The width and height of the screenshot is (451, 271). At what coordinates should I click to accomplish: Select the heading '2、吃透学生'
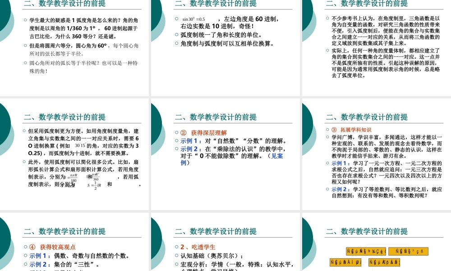coord(198,247)
